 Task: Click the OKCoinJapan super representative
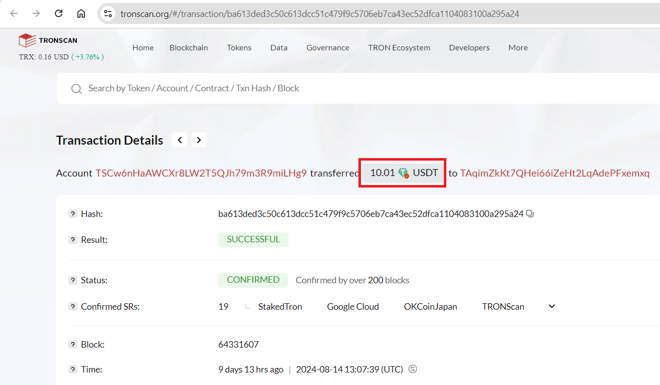430,307
